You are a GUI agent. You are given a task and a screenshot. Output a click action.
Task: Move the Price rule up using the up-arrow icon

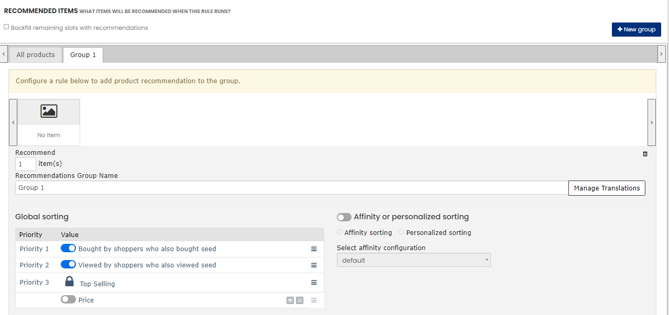pos(299,300)
